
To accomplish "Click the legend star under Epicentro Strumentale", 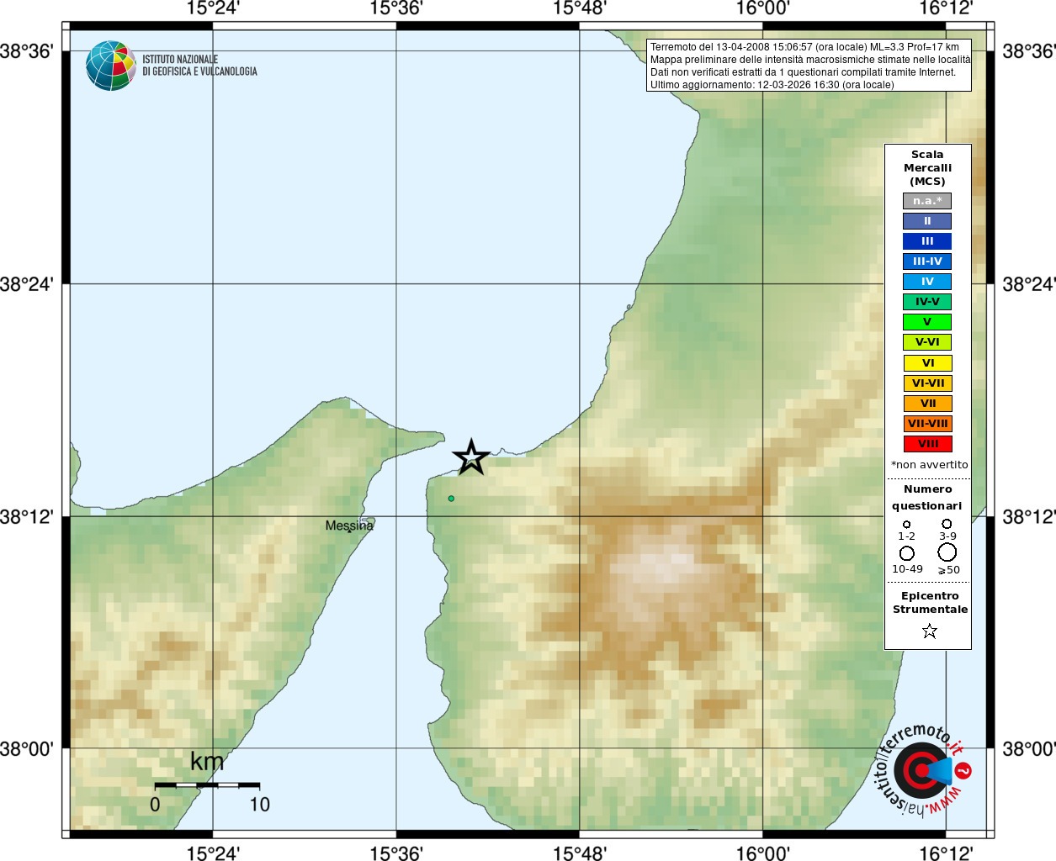I will [930, 631].
